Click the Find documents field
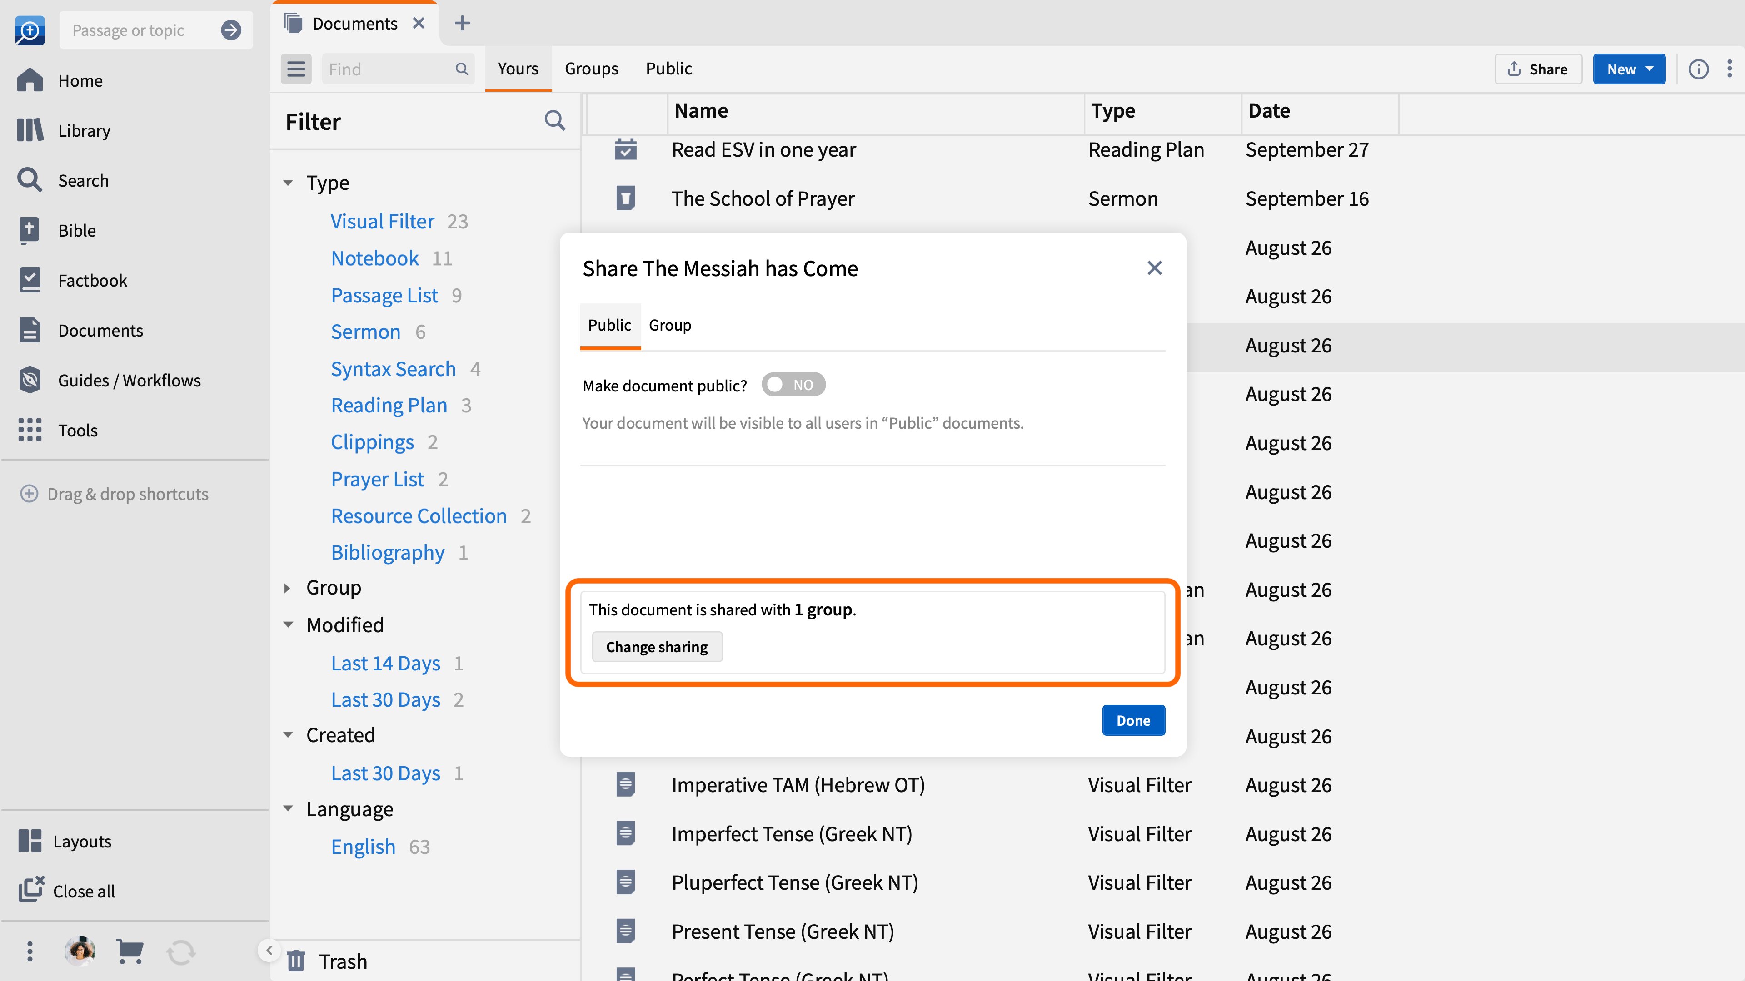Viewport: 1745px width, 981px height. tap(398, 69)
